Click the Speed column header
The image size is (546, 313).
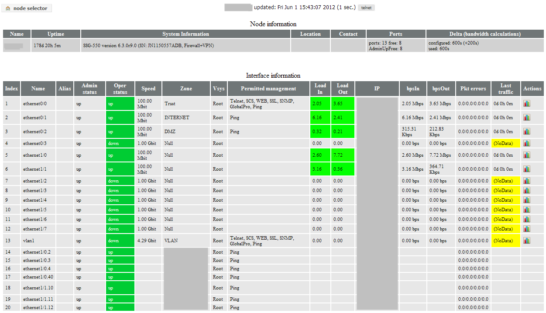coord(148,89)
